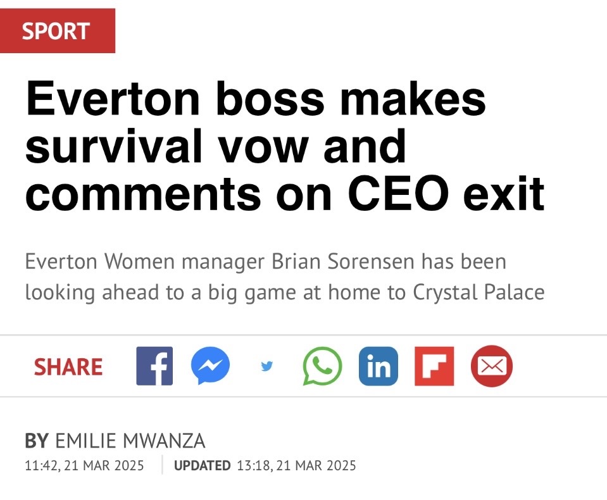The image size is (607, 500).
Task: Open author Emilie Mwanza's profile
Action: tap(130, 441)
